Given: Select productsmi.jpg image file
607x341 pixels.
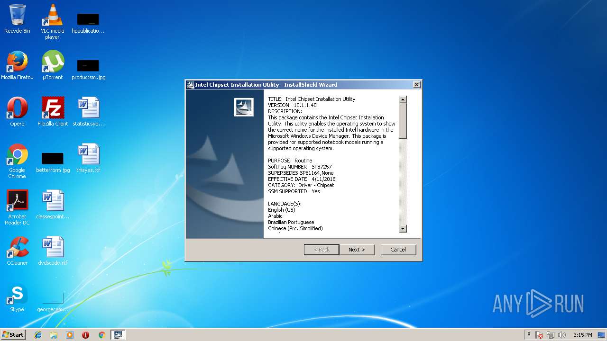Looking at the screenshot, I should (x=88, y=69).
